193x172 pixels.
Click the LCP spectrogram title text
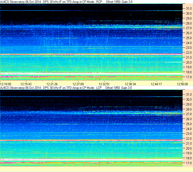click(x=51, y=88)
